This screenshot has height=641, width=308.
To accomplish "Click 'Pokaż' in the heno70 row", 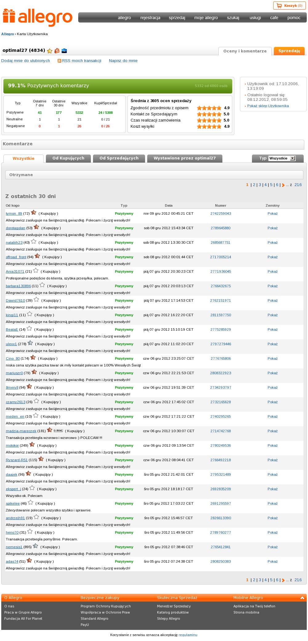I will coord(273,532).
